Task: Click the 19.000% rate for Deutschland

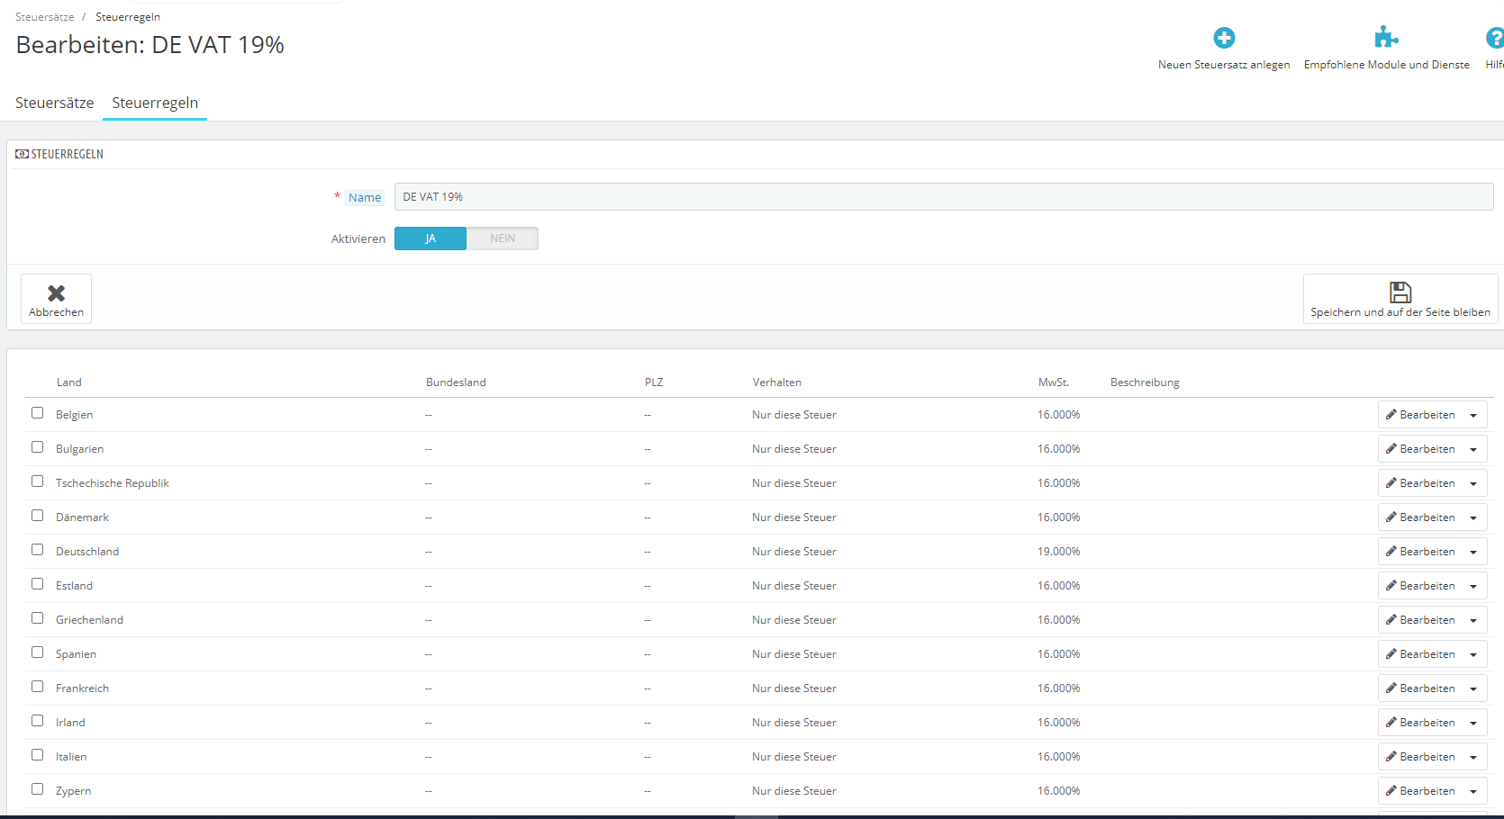Action: point(1058,552)
